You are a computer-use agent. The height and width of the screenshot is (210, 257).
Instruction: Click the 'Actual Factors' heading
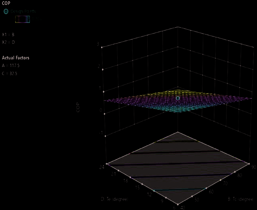click(x=16, y=58)
